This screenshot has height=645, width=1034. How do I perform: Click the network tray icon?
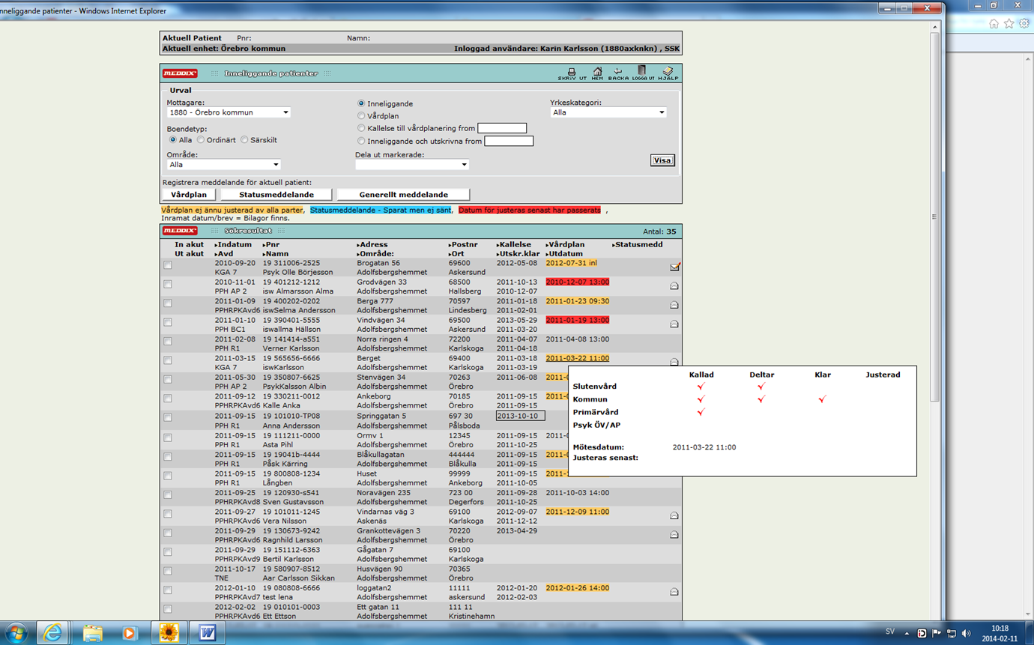pos(952,633)
